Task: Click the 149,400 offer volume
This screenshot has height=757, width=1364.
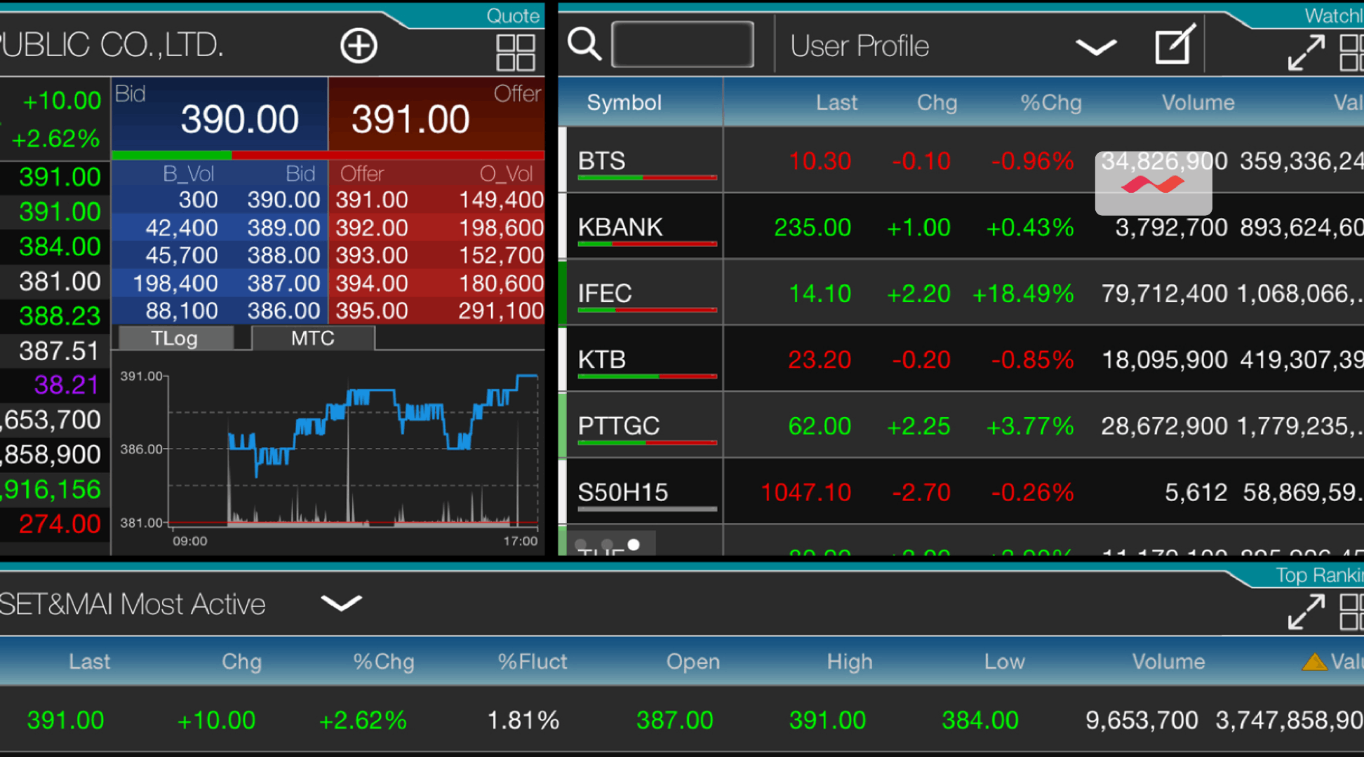Action: (x=501, y=200)
